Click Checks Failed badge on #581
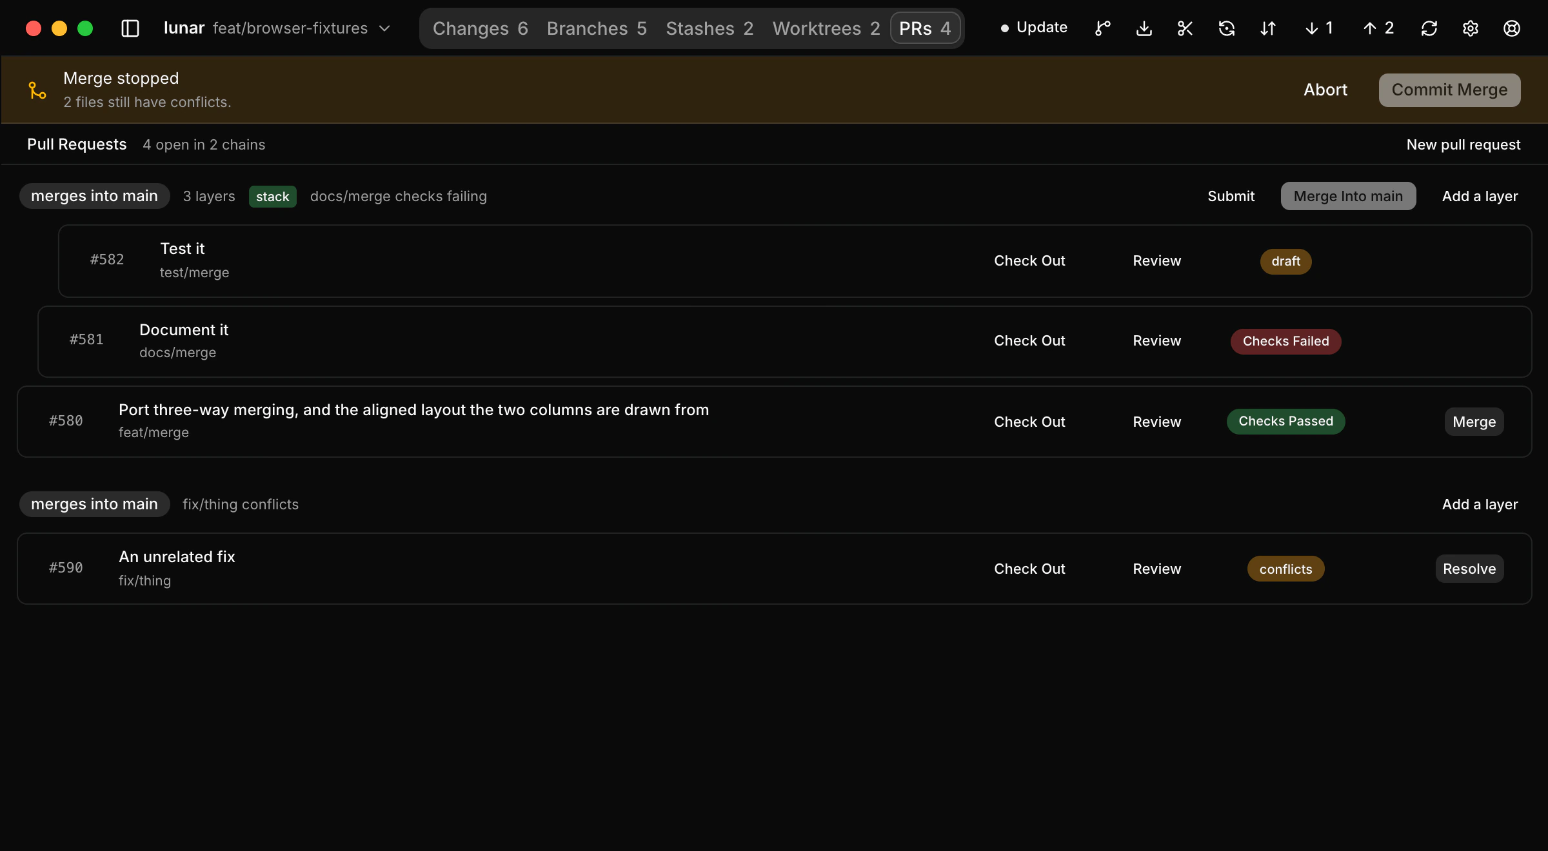The width and height of the screenshot is (1548, 851). click(1285, 341)
